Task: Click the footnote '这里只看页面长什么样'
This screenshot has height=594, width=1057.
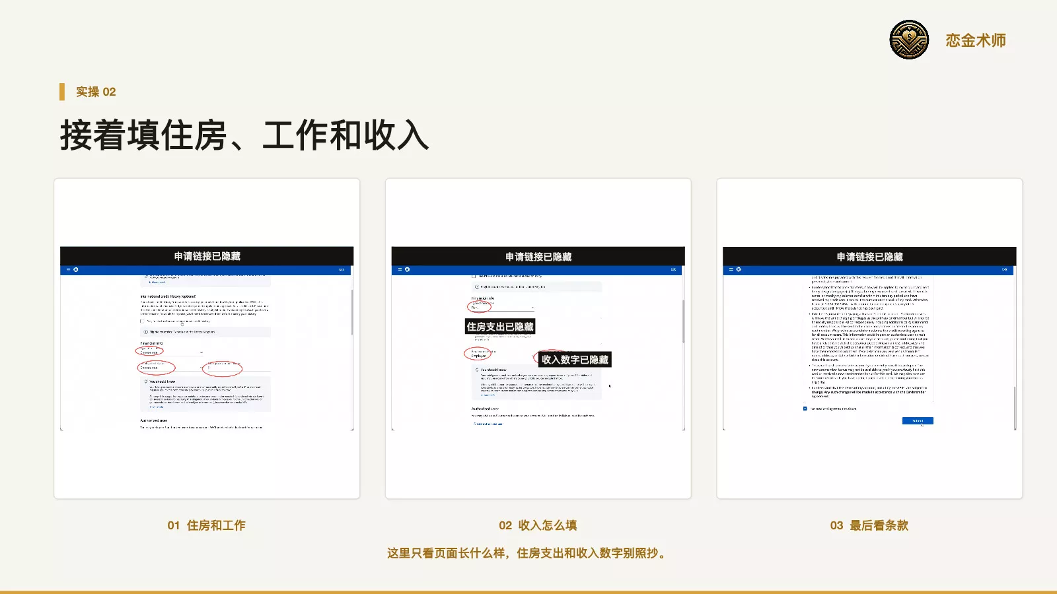Action: [x=446, y=553]
